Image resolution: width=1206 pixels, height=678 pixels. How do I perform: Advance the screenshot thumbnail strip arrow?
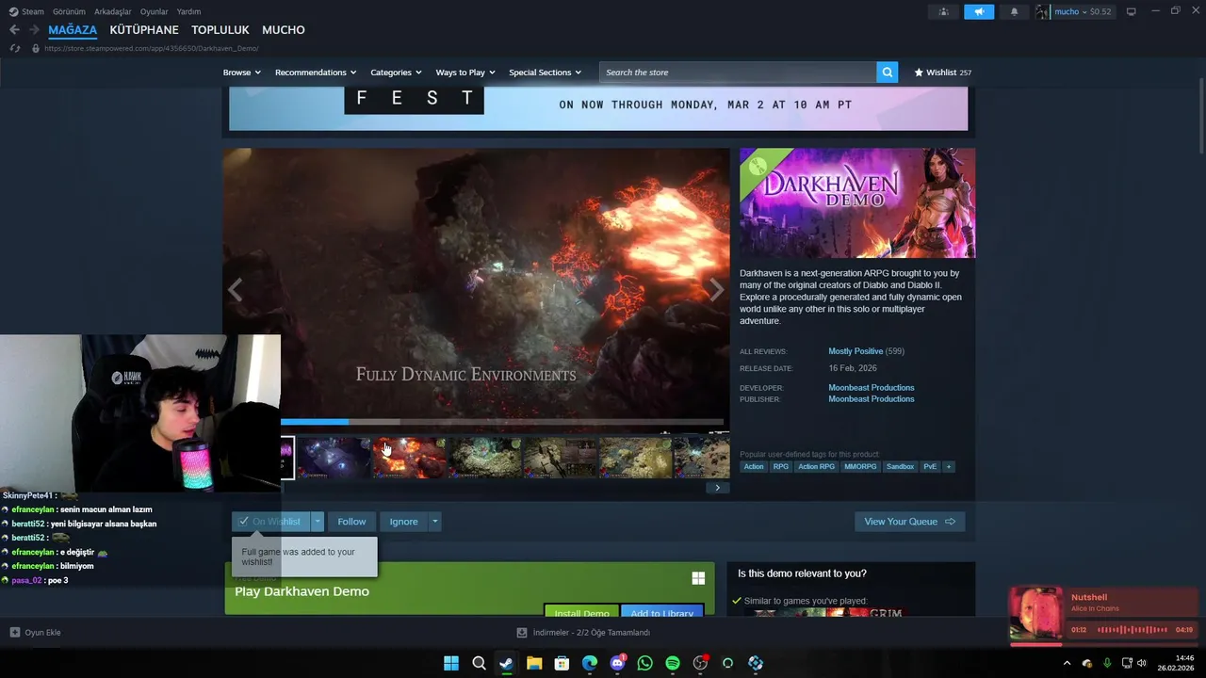pos(717,488)
